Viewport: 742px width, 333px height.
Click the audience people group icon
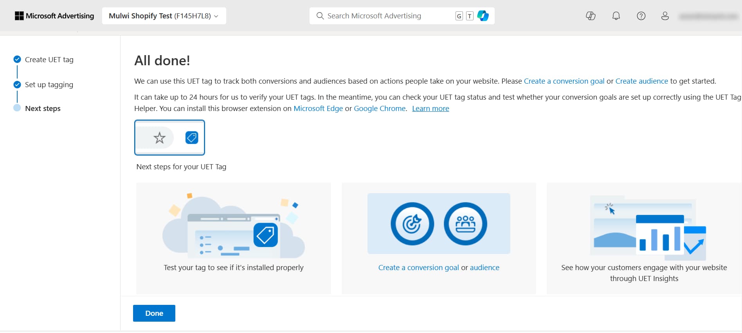click(465, 224)
